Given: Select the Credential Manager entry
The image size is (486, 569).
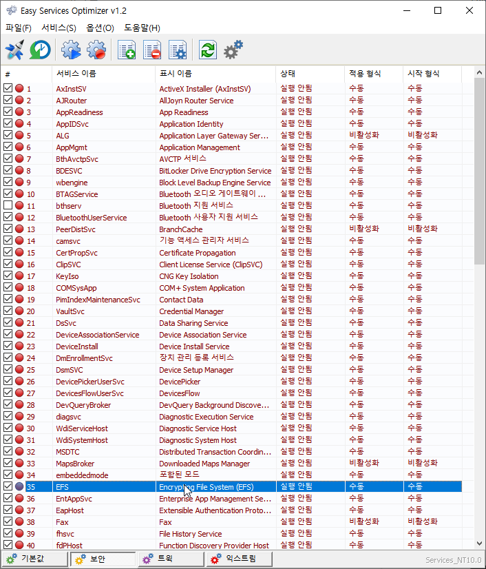Looking at the screenshot, I should (191, 311).
